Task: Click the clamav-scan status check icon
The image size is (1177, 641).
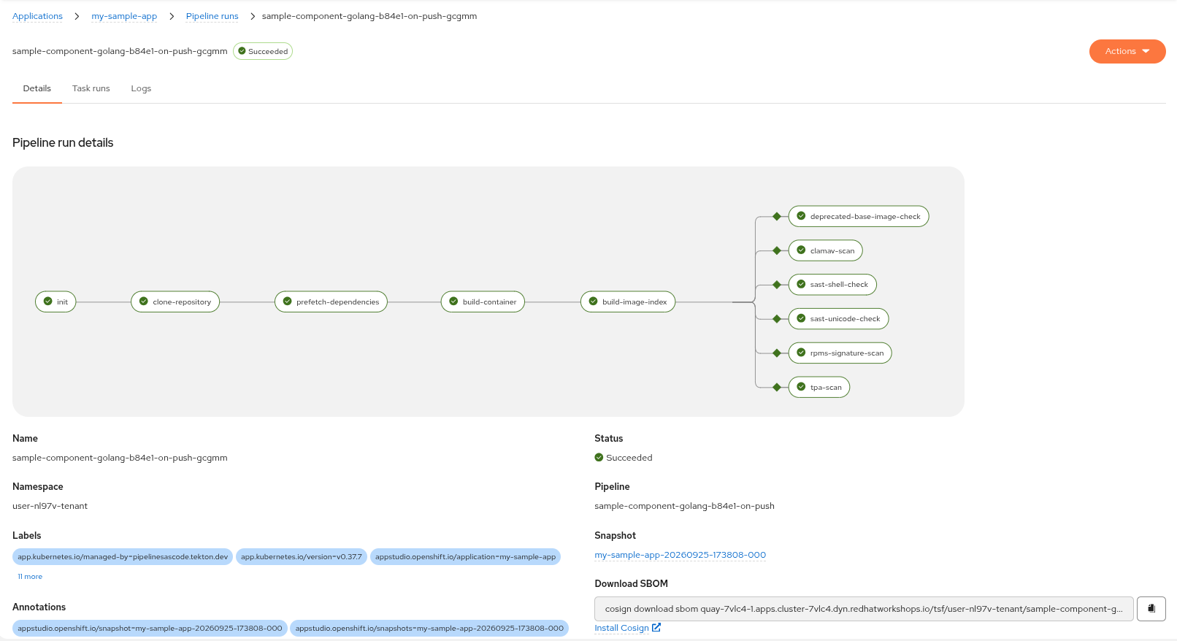Action: pos(801,250)
